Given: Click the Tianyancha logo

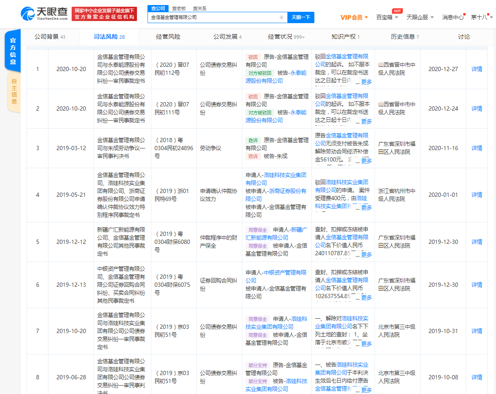Looking at the screenshot, I should (44, 14).
